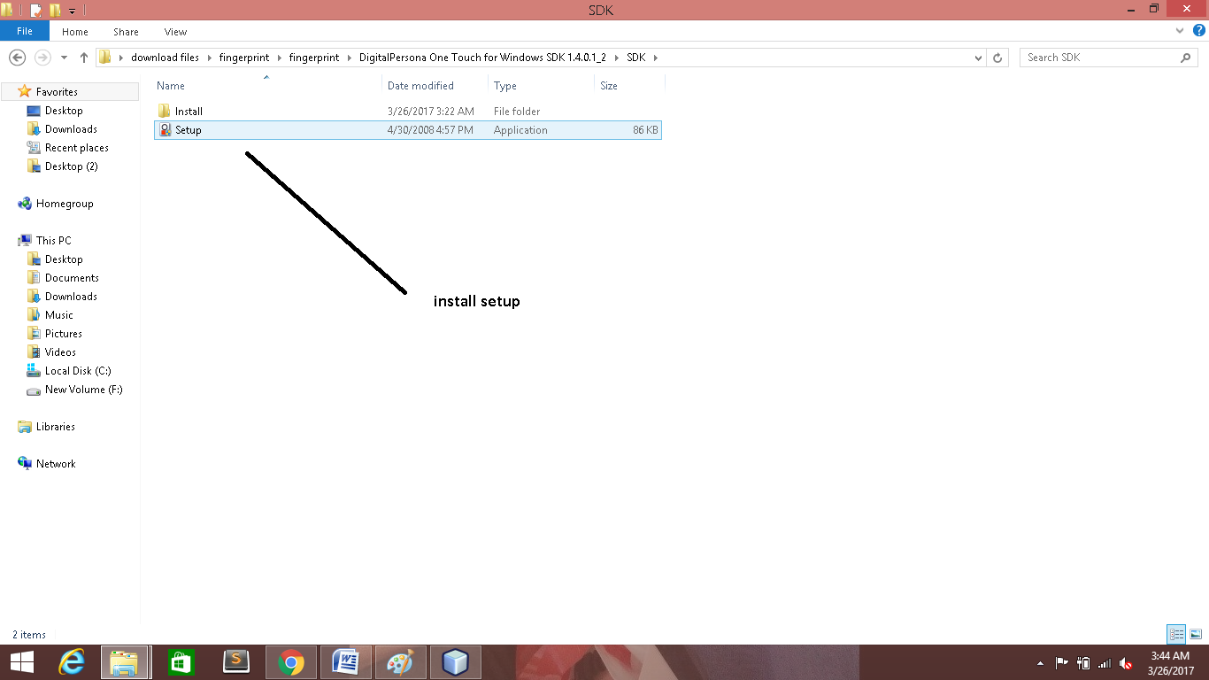Open Paint from taskbar
1209x680 pixels.
tap(400, 662)
